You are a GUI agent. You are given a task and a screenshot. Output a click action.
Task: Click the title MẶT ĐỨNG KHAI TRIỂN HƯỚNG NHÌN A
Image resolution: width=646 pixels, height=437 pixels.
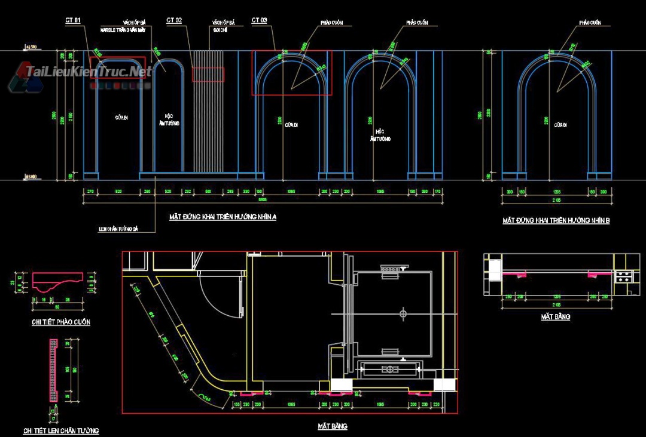tap(223, 217)
